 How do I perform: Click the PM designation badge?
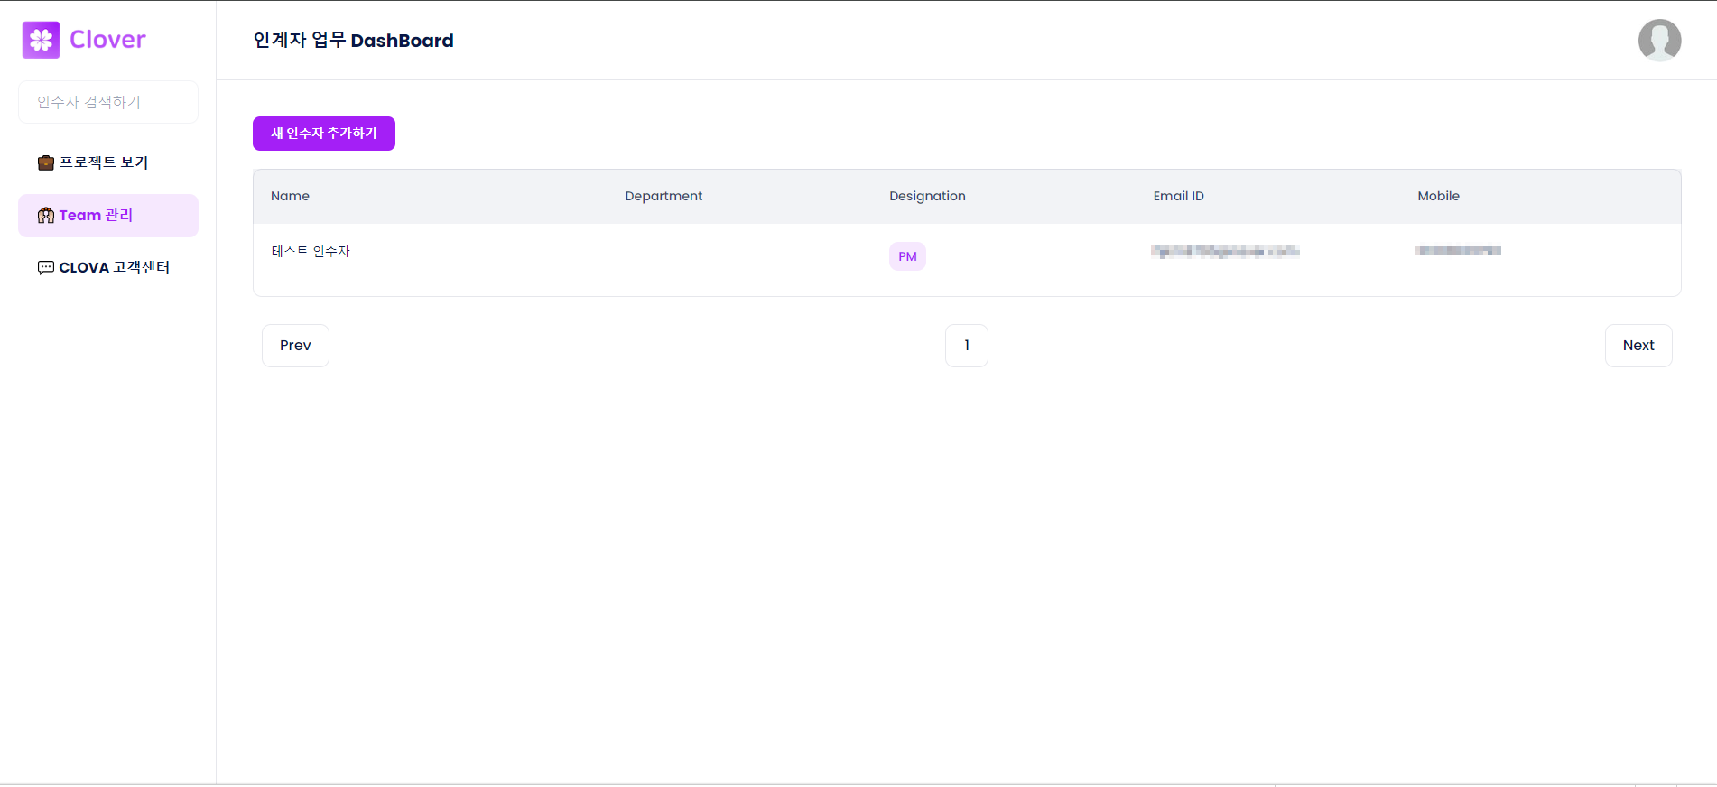coord(907,256)
